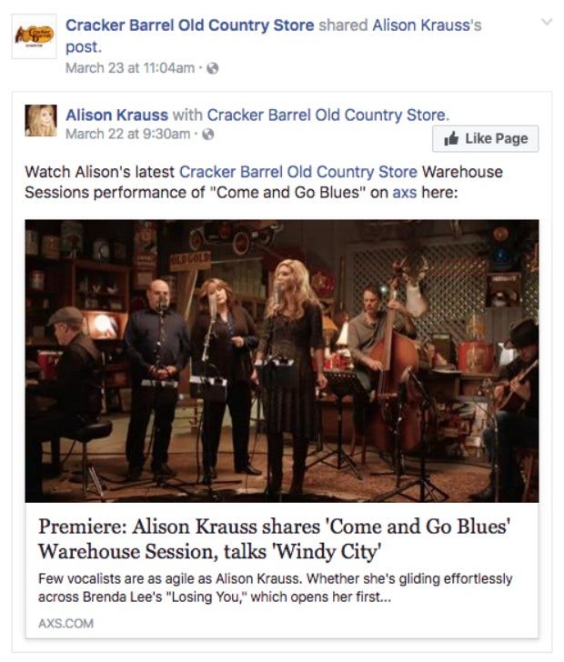Click the thumbs-up icon on Like Page
This screenshot has width=564, height=662.
pyautogui.click(x=451, y=138)
